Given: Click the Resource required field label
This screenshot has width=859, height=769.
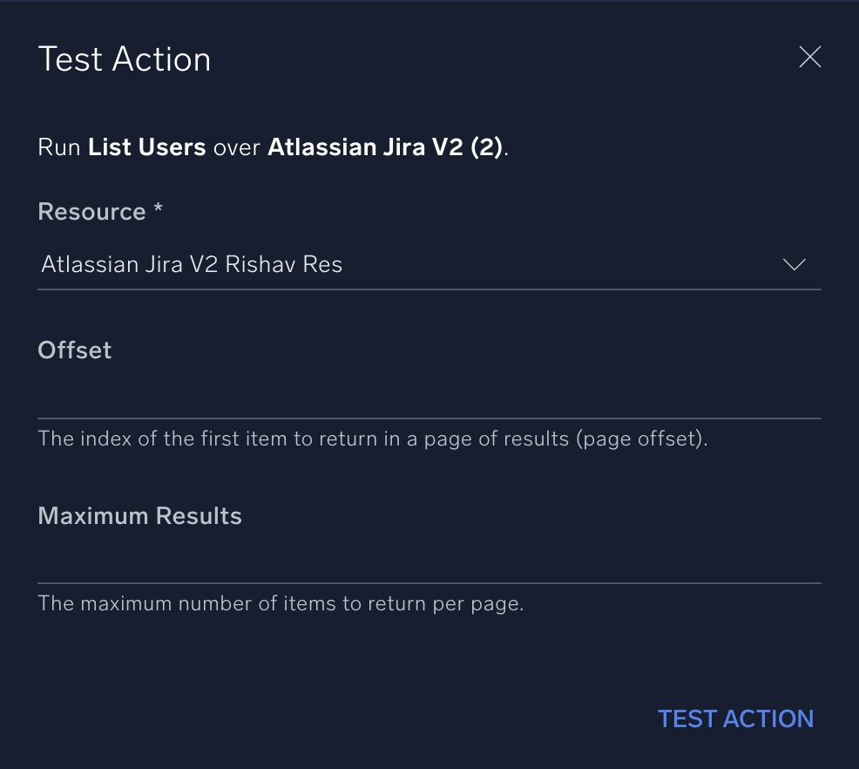Looking at the screenshot, I should (98, 211).
